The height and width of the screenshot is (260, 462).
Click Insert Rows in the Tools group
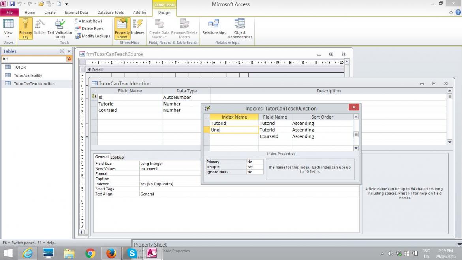[x=89, y=21]
